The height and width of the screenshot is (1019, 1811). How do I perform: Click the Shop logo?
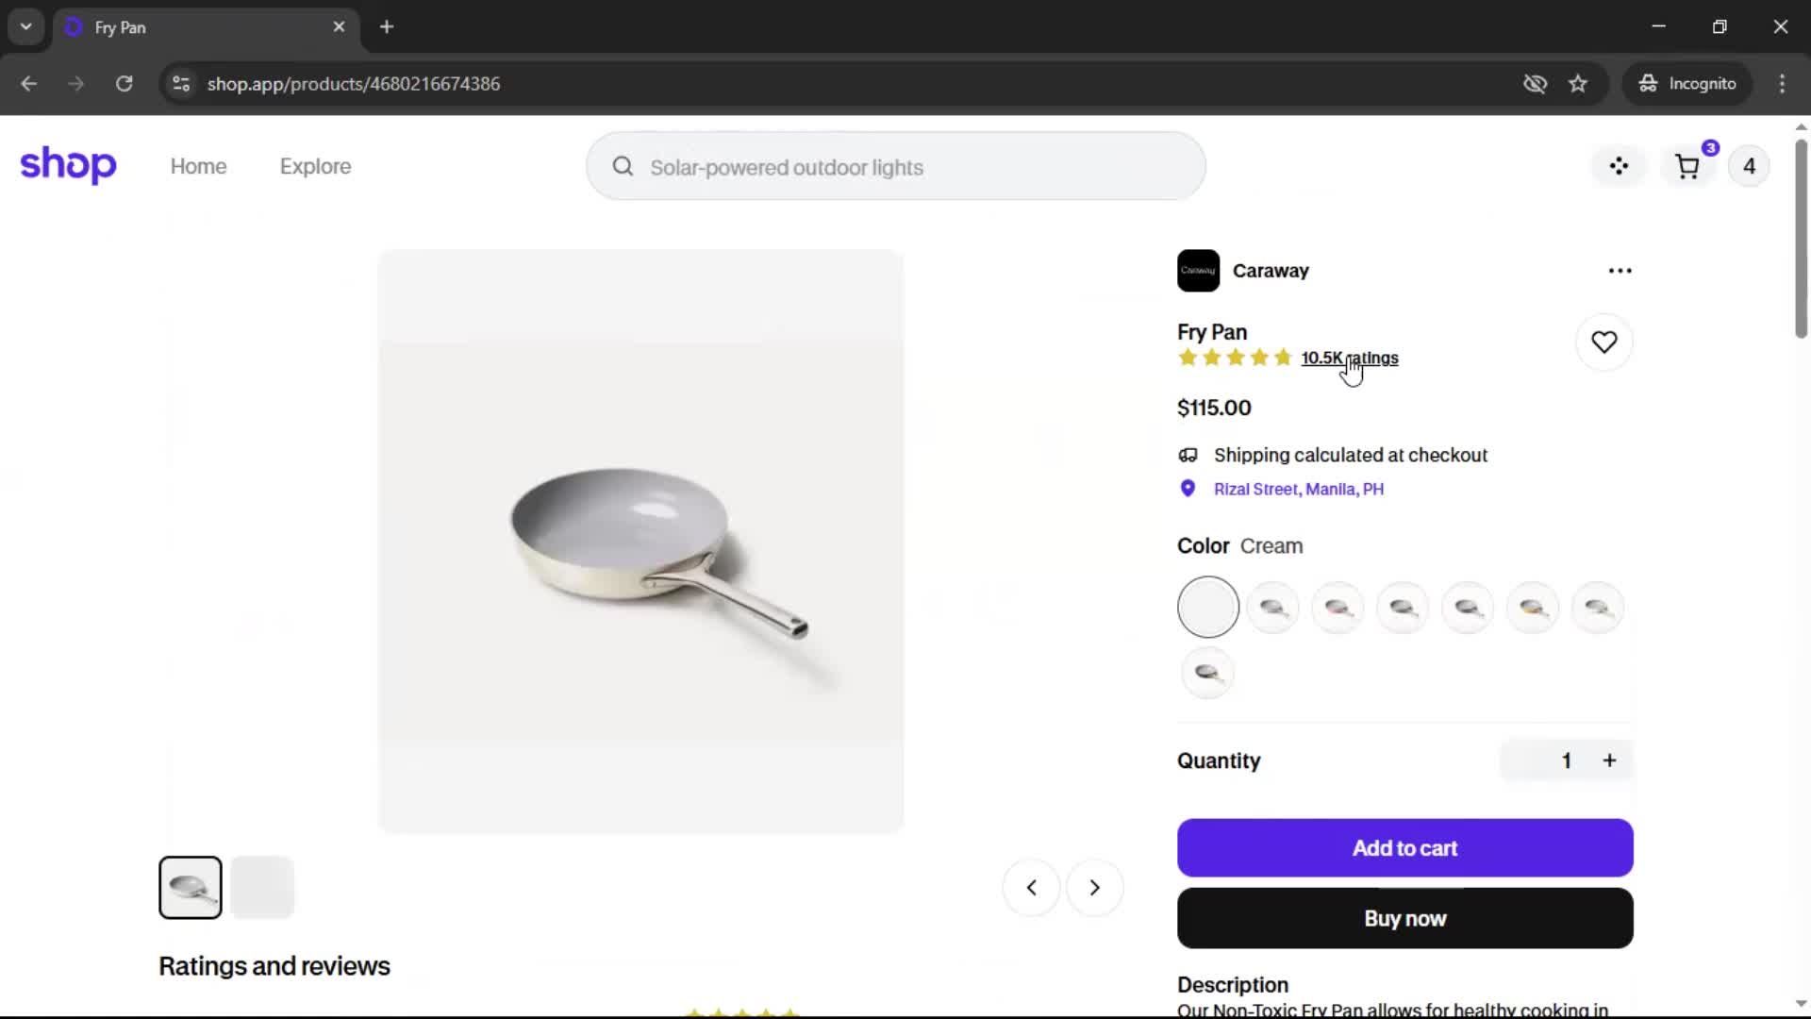click(x=68, y=165)
